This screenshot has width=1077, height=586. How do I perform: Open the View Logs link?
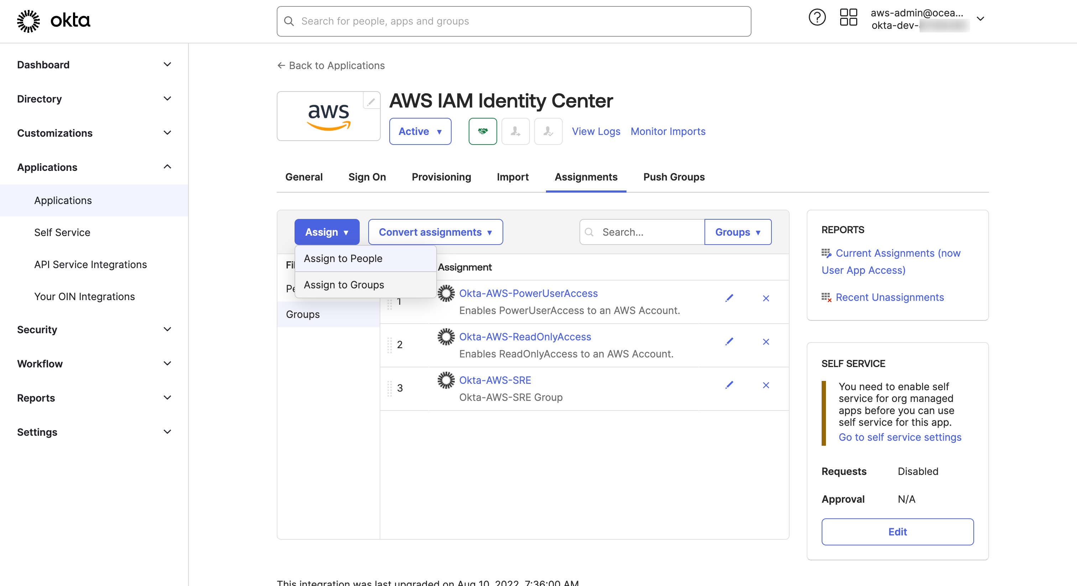point(596,131)
